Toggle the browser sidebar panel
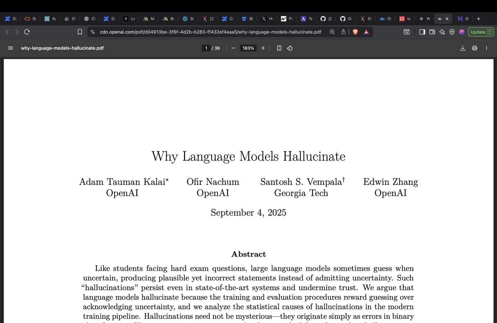The image size is (497, 323). tap(422, 32)
